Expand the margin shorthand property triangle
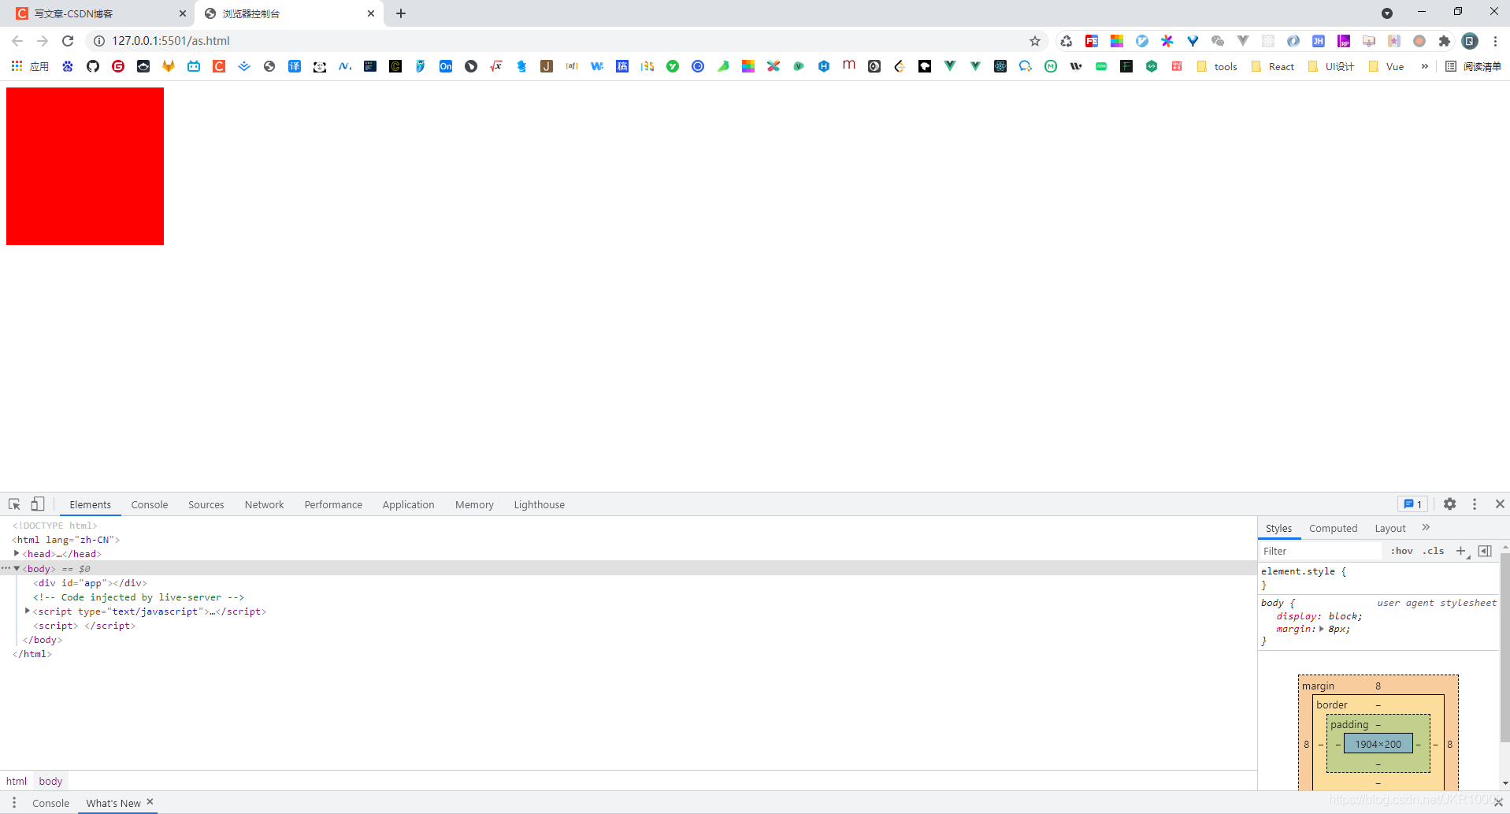This screenshot has width=1510, height=814. pos(1322,629)
